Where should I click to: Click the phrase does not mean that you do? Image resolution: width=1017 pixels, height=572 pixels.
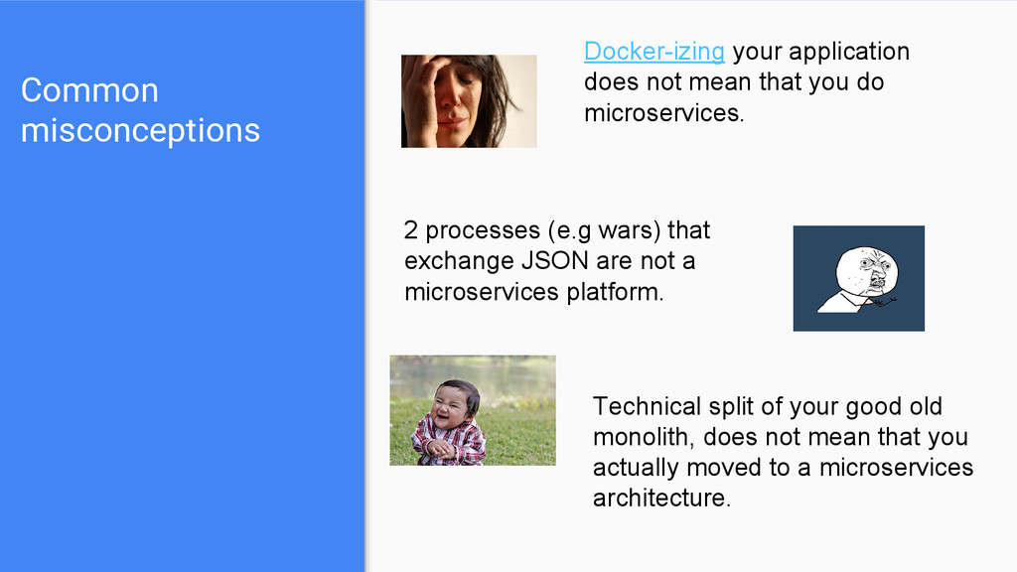pyautogui.click(x=734, y=82)
